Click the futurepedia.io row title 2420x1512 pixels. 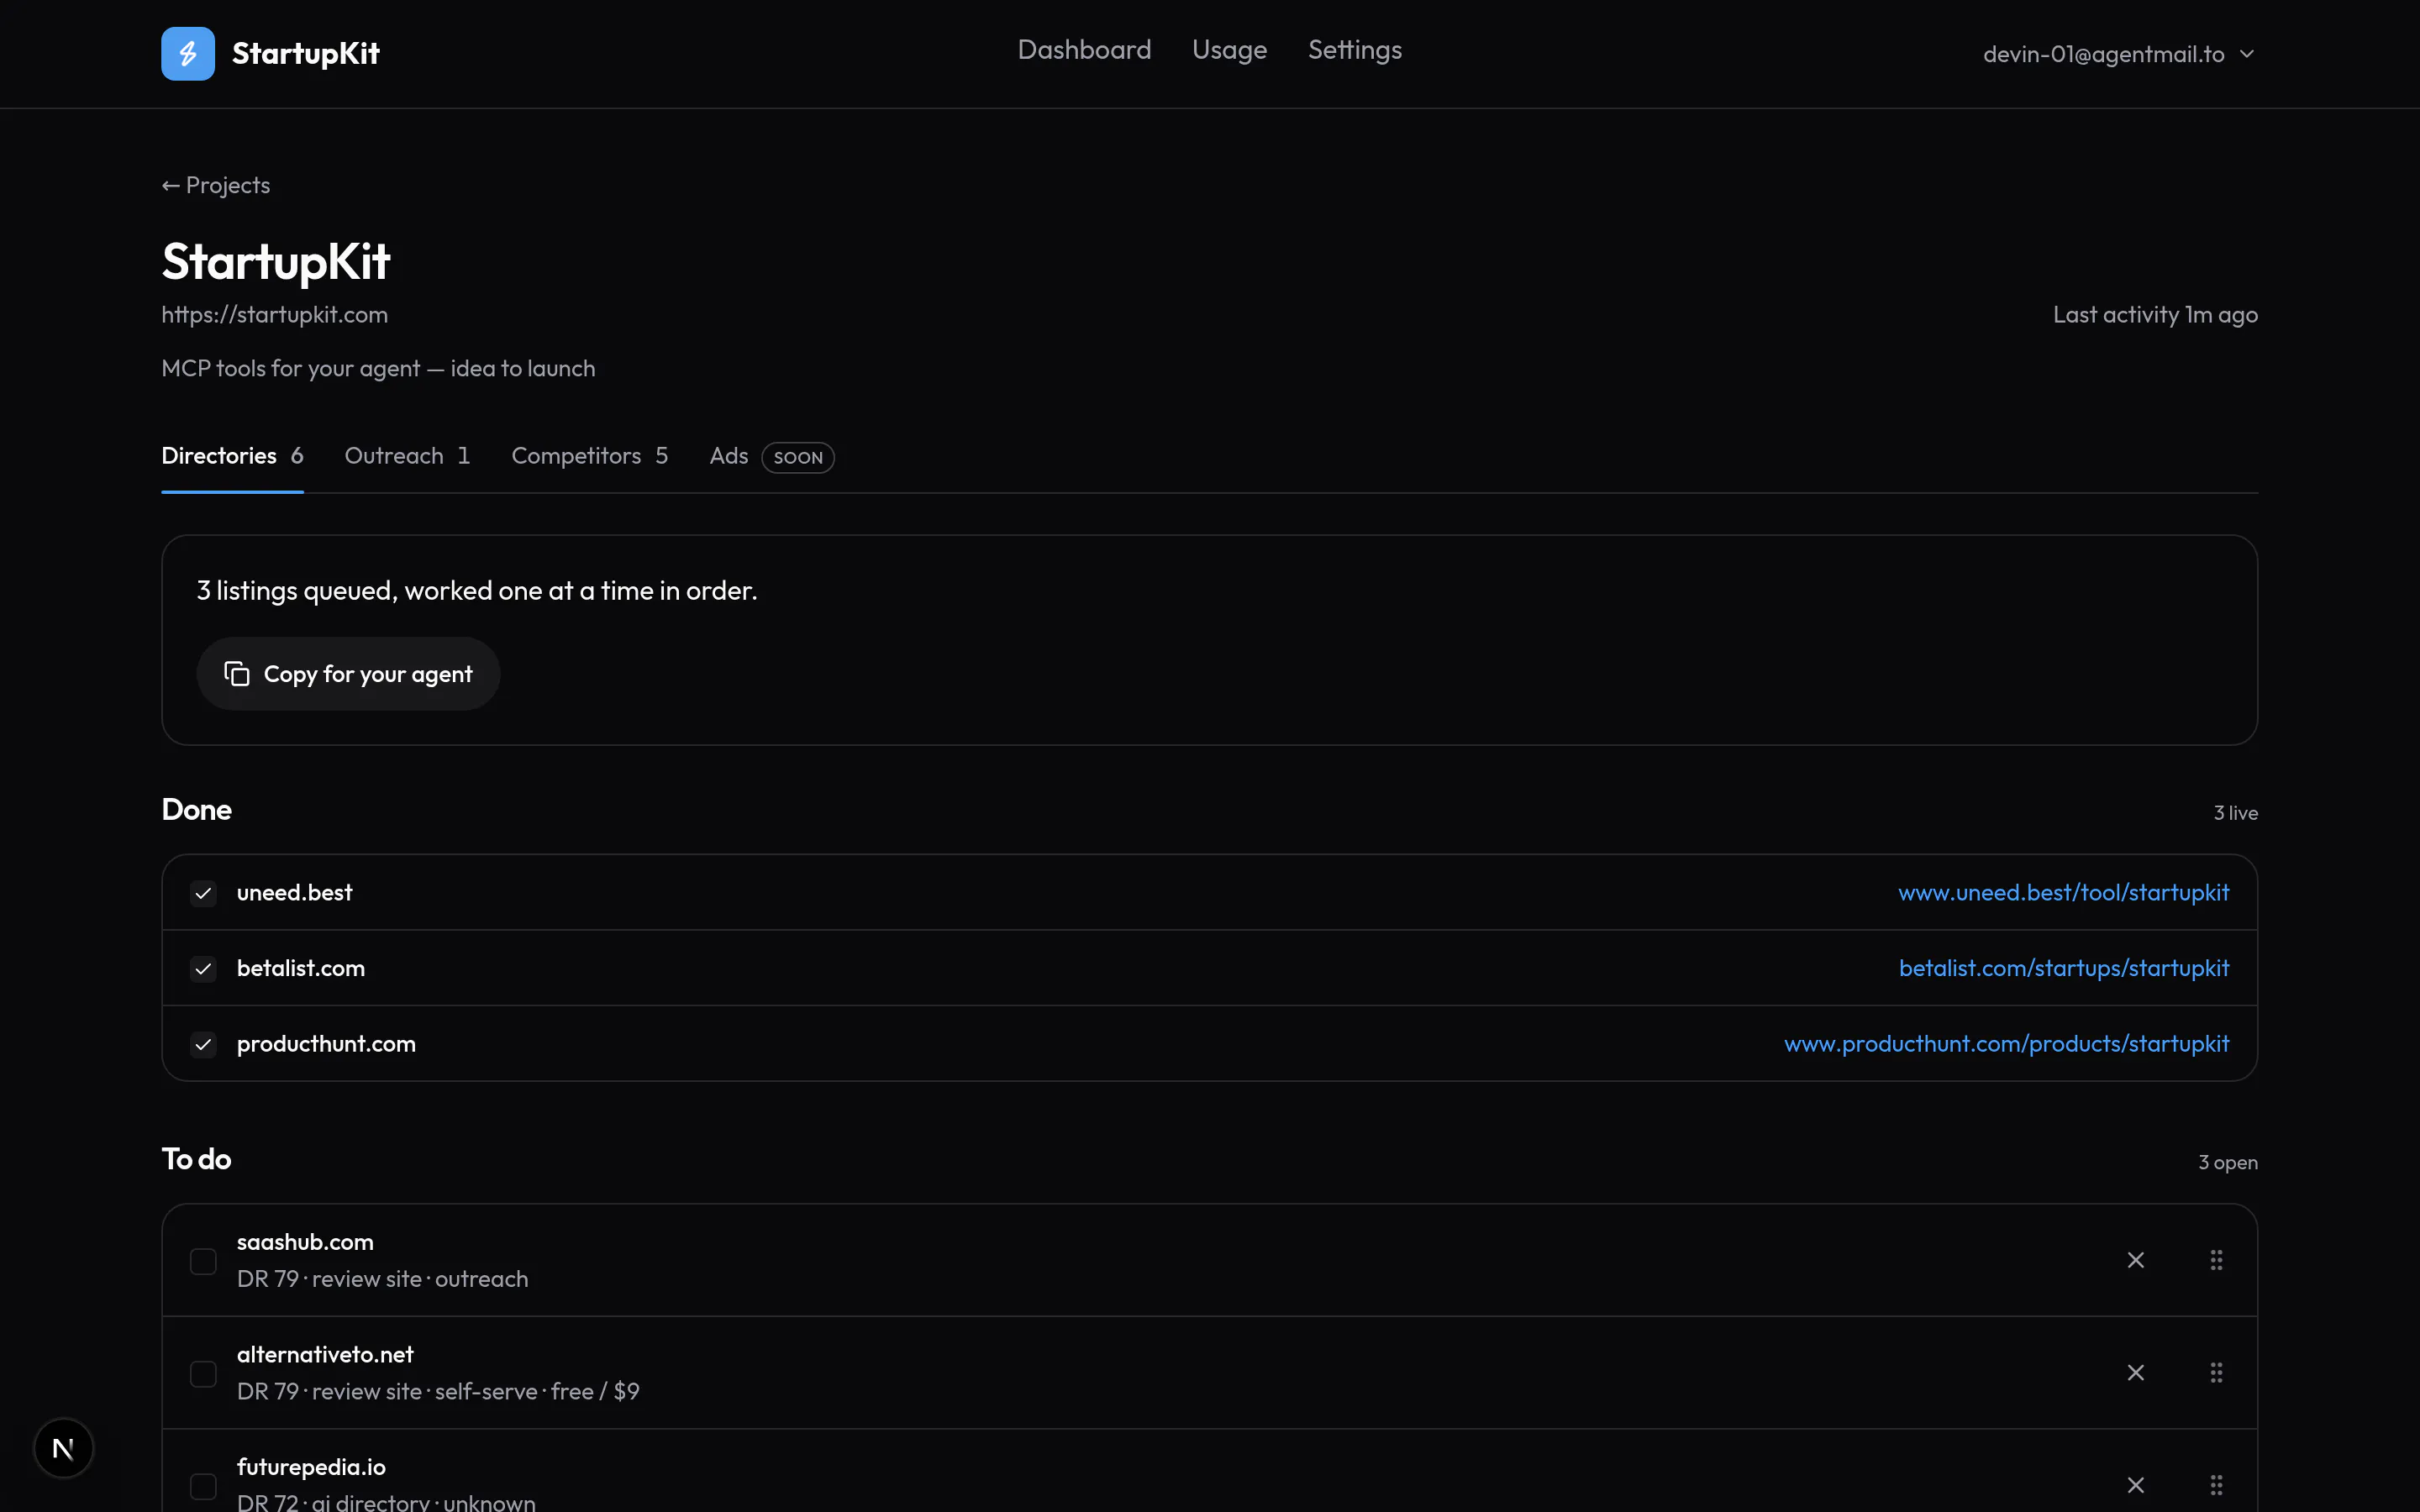click(x=311, y=1467)
